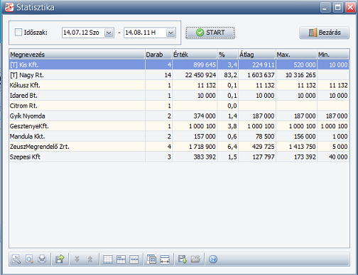Export data using the floppy with green arrow
Viewport: 358px width, 275px height.
(x=60, y=259)
